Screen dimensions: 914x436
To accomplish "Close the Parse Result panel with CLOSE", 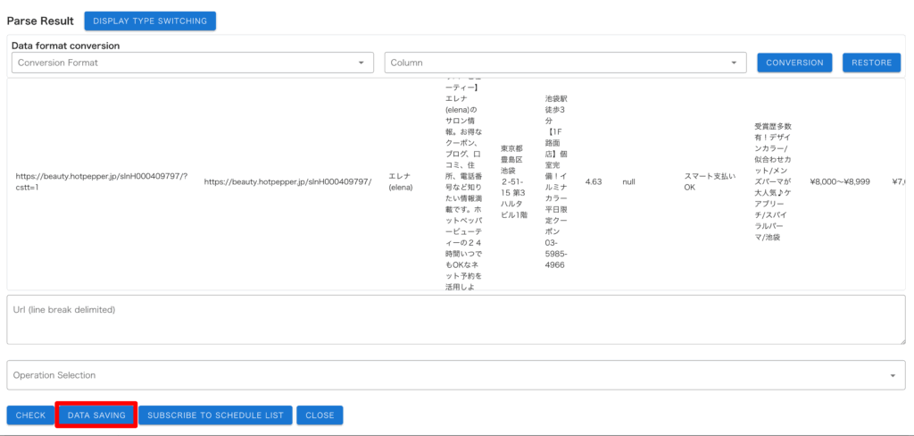I will [x=320, y=415].
